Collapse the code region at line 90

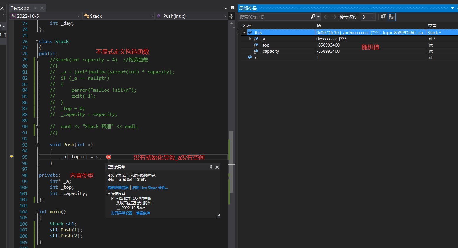click(37, 127)
